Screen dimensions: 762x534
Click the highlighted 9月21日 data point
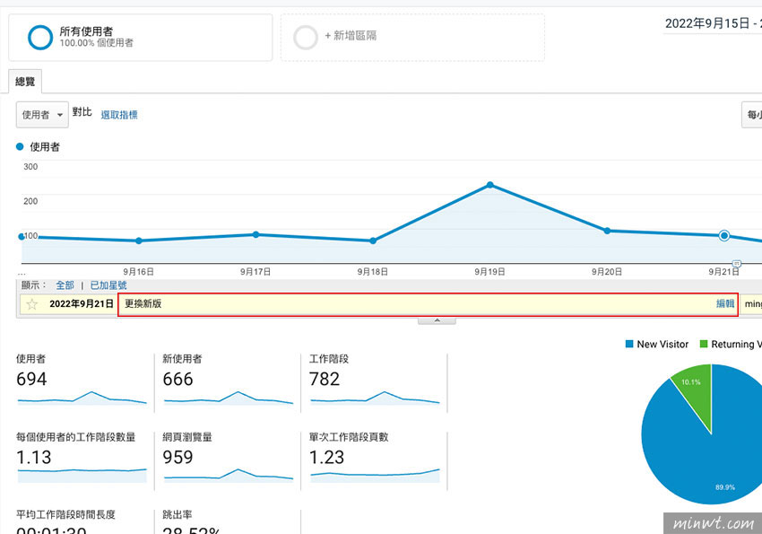coord(724,236)
